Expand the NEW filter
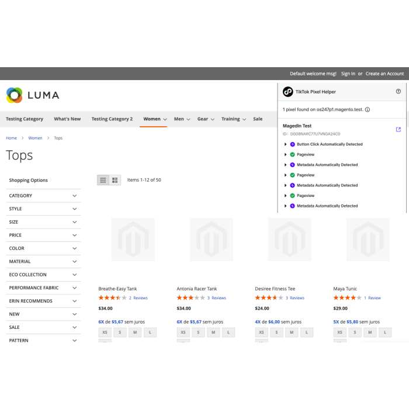 click(43, 314)
